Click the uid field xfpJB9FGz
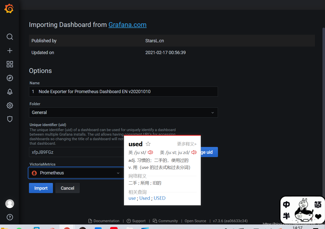Viewport: 325px width, 229px height. pos(77,152)
